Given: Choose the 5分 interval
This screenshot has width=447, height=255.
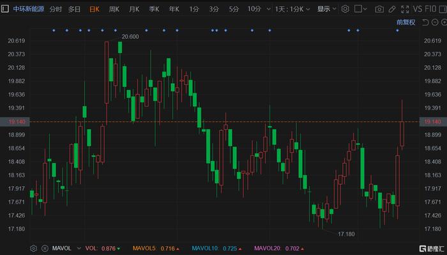Looking at the screenshot, I should click(x=234, y=9).
